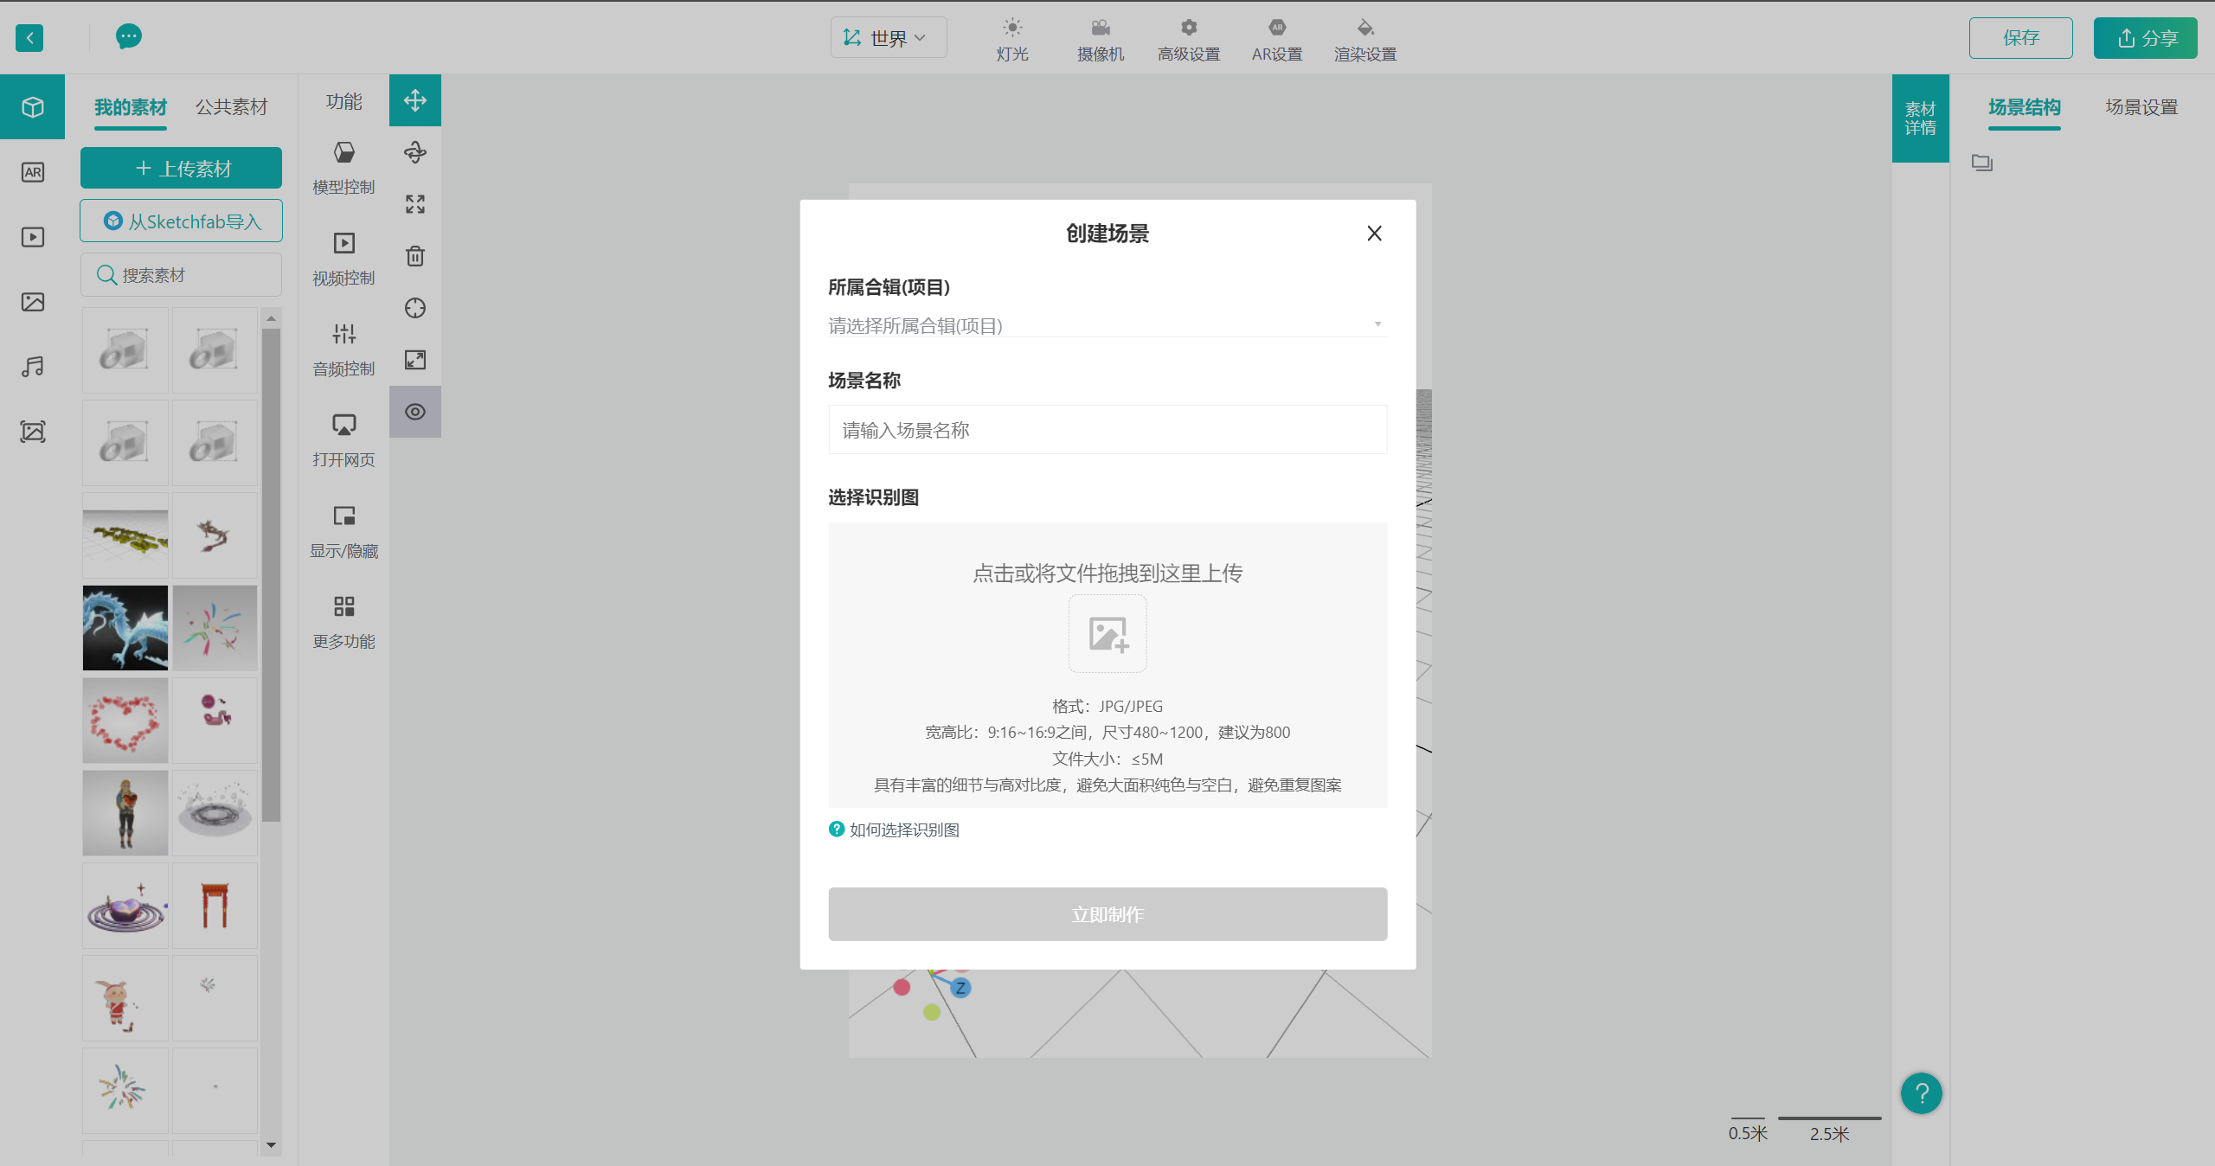Screen dimensions: 2215x1166
Task: Switch to the 场景设置 tab
Action: (x=2141, y=107)
